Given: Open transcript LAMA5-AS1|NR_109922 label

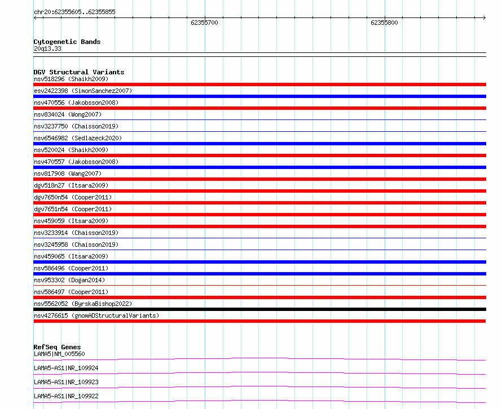Looking at the screenshot, I should pyautogui.click(x=66, y=396).
